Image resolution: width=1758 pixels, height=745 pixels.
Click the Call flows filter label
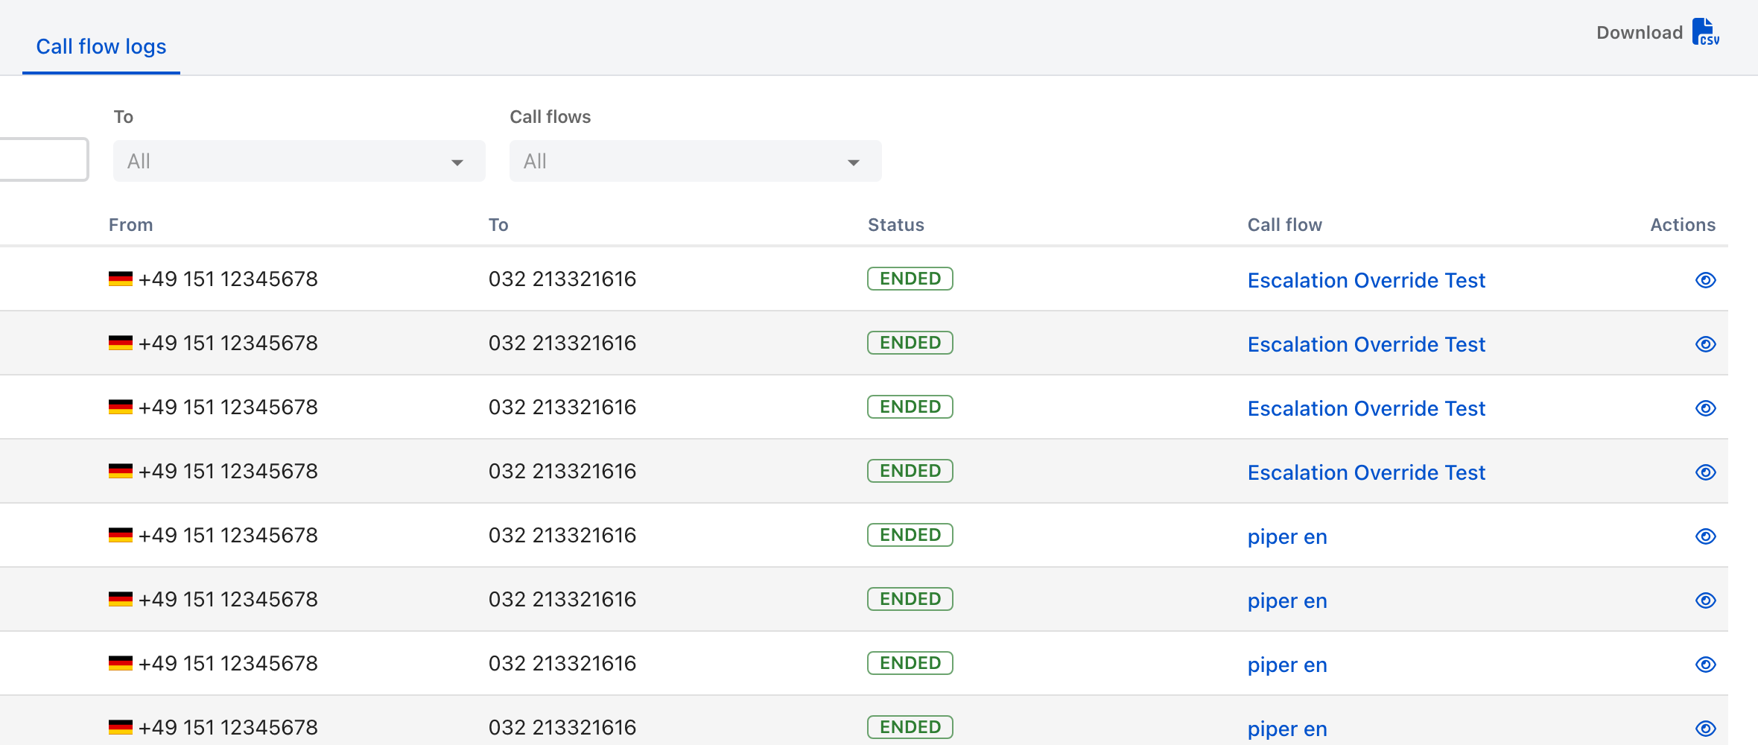550,117
